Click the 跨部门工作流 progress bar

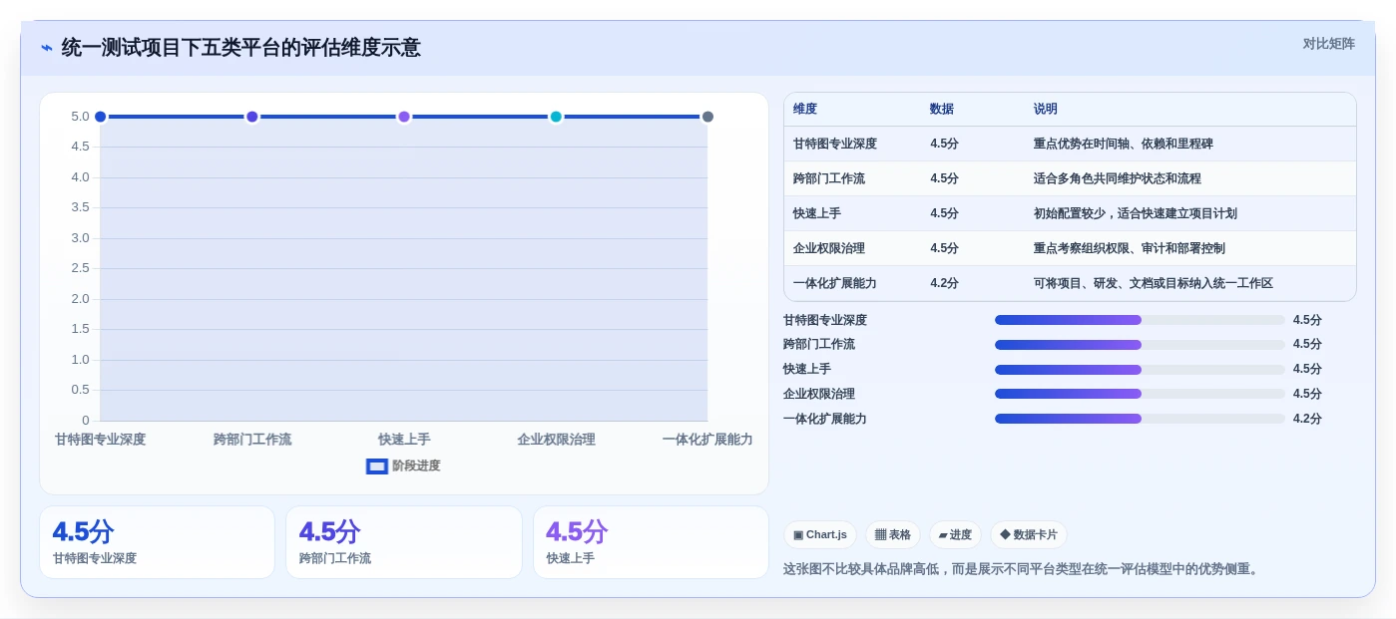coord(1140,345)
